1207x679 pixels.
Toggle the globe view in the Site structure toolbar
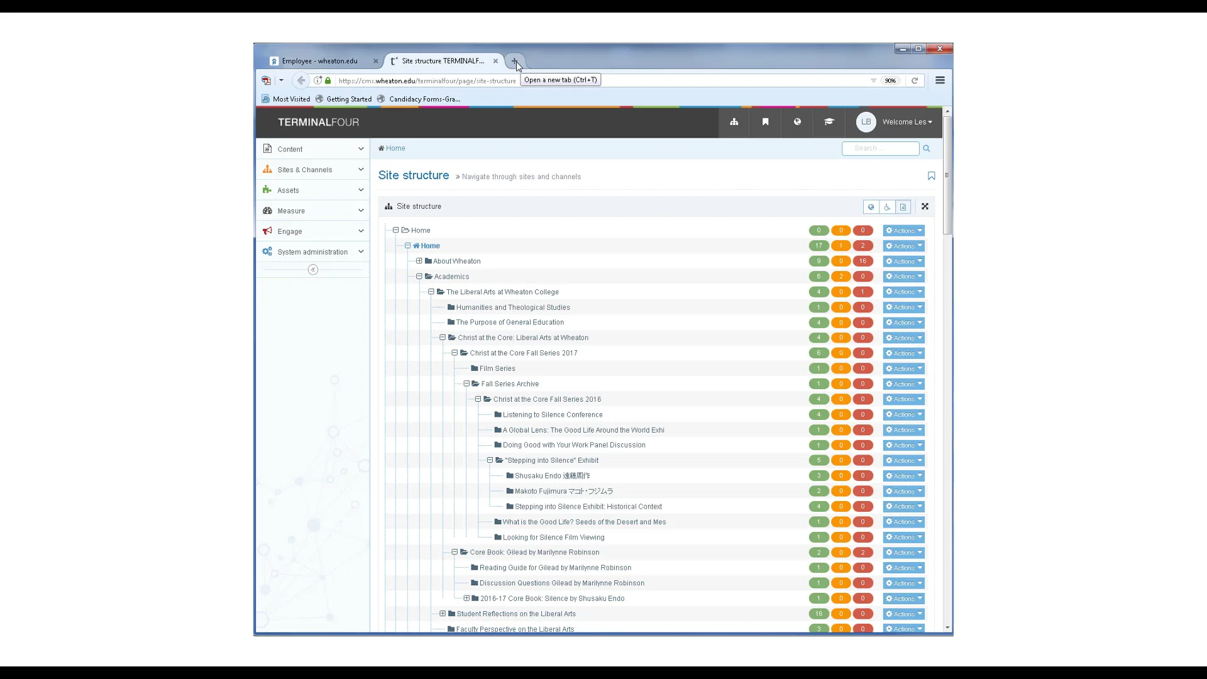pos(871,207)
